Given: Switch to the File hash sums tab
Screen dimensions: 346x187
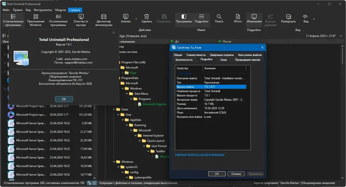Looking at the screenshot, I should click(250, 55).
